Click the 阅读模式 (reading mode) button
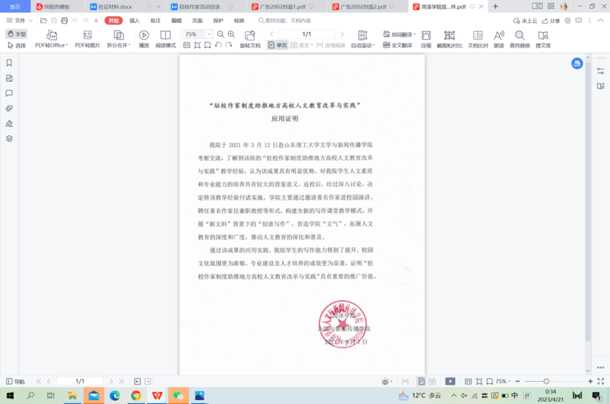610x404 pixels. [166, 39]
